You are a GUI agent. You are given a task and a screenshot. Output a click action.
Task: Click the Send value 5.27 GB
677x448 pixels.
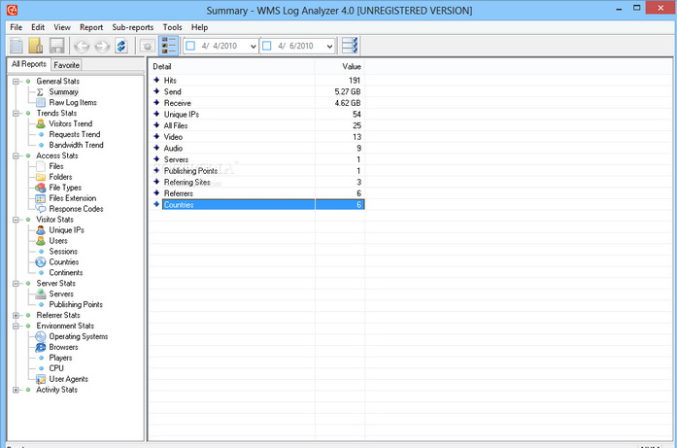click(347, 91)
